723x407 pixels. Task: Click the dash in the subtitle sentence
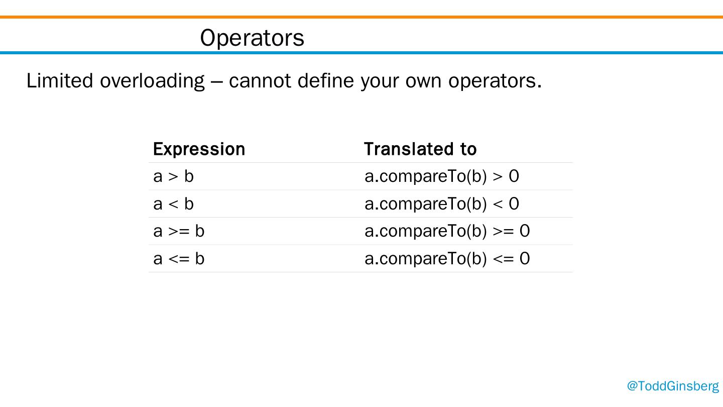217,81
